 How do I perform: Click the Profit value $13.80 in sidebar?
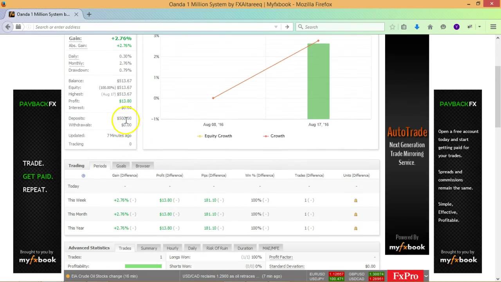(x=125, y=101)
